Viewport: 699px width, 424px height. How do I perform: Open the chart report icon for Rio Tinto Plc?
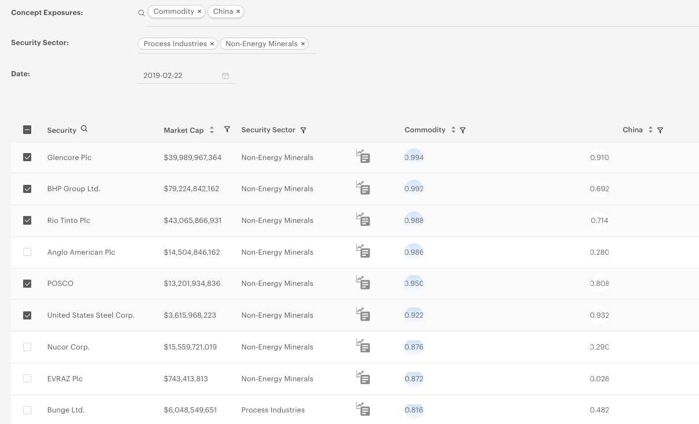pyautogui.click(x=363, y=220)
